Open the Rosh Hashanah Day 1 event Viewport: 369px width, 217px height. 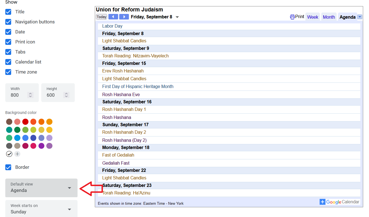pos(124,109)
